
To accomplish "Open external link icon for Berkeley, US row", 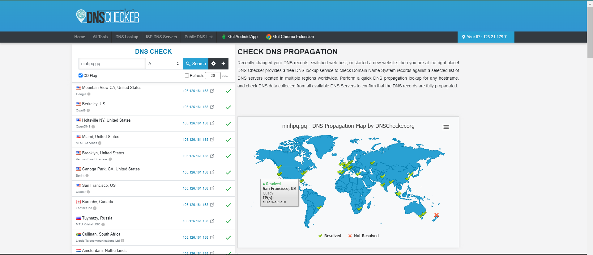I will pyautogui.click(x=212, y=107).
